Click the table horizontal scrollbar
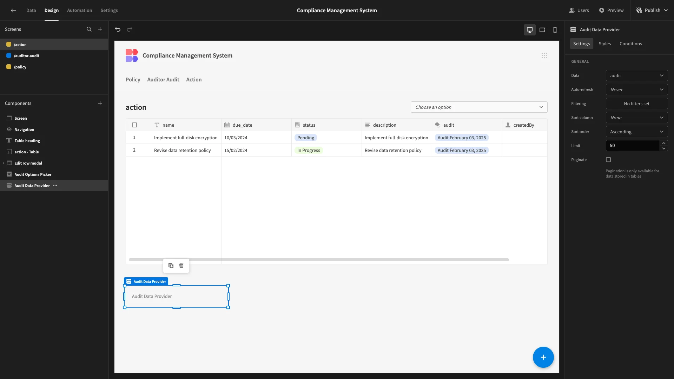The image size is (674, 379). coord(318,260)
